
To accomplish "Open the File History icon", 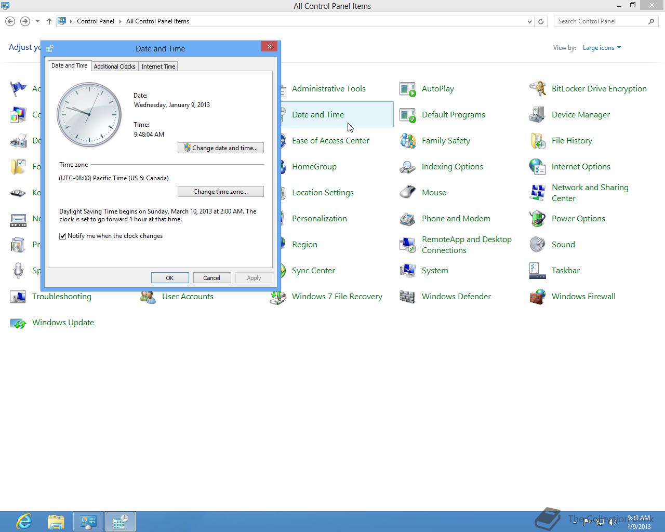I will [538, 141].
